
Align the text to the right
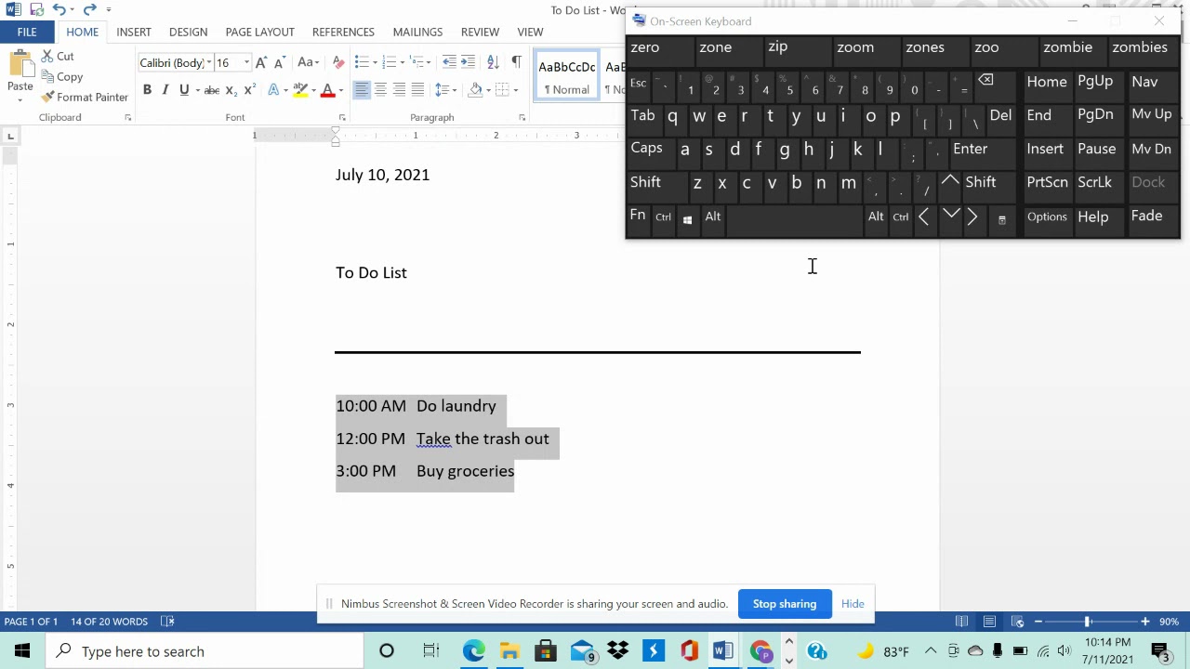point(399,90)
